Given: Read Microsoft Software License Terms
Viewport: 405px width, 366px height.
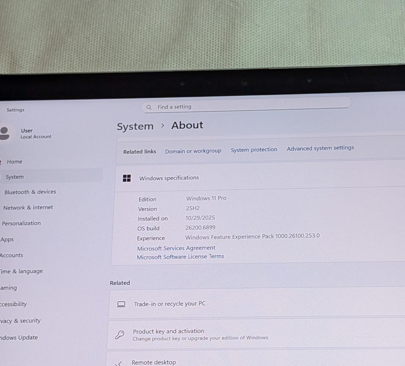Looking at the screenshot, I should point(180,257).
